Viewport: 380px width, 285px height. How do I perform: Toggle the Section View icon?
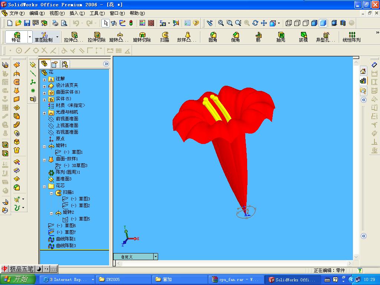click(x=343, y=23)
